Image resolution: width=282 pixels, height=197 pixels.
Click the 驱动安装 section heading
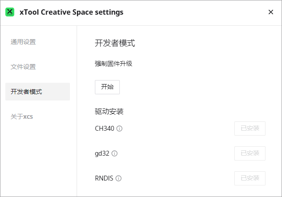point(109,112)
